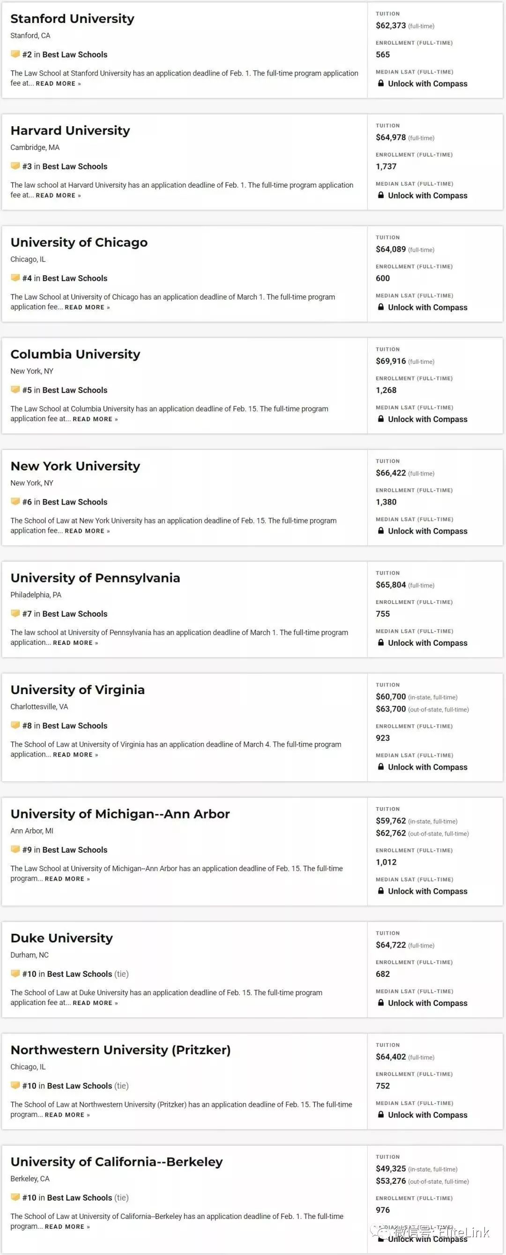Expand Read More for University of Chicago
The image size is (506, 1255).
click(x=88, y=307)
